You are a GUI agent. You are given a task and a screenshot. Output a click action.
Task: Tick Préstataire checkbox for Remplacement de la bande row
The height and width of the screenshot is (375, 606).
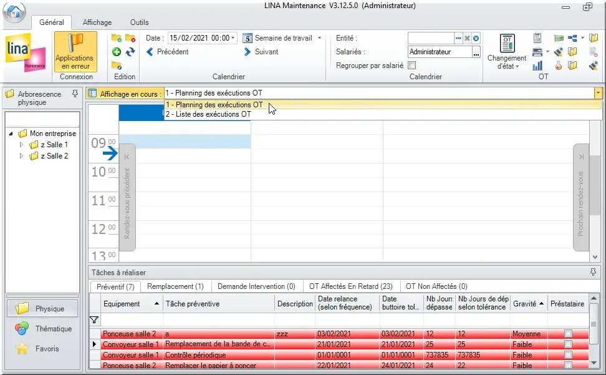tap(568, 344)
